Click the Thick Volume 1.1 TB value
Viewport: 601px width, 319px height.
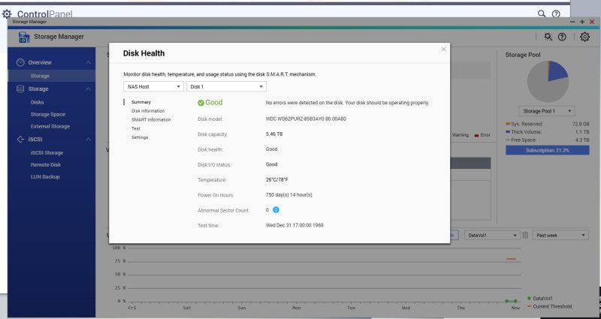[x=582, y=132]
